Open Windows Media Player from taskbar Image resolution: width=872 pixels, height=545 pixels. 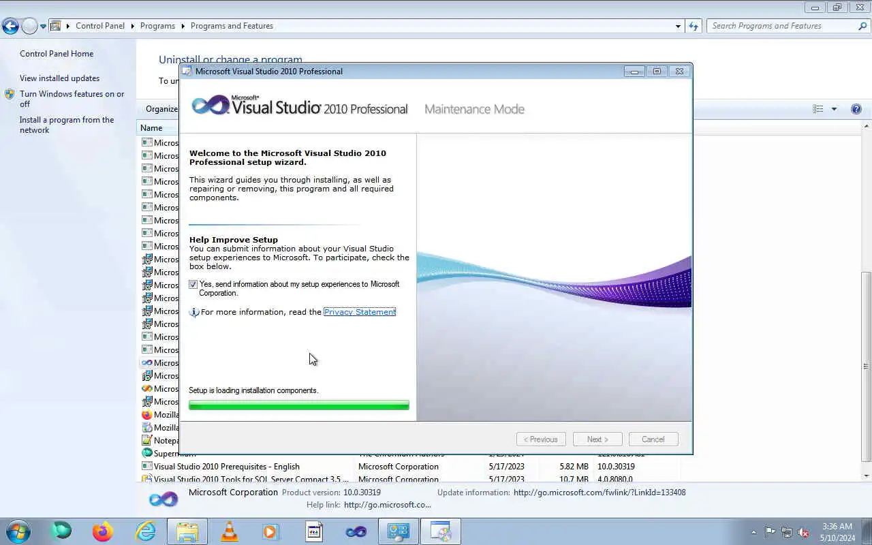271,531
